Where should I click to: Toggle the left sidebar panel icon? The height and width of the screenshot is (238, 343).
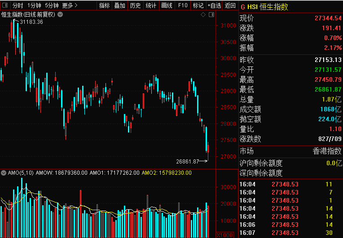(x=5, y=5)
